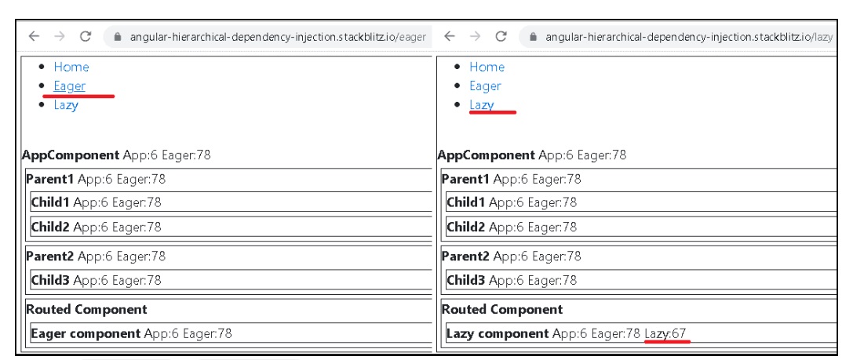Click the AppComponent heading on the eager page
The width and height of the screenshot is (853, 360).
tap(71, 155)
